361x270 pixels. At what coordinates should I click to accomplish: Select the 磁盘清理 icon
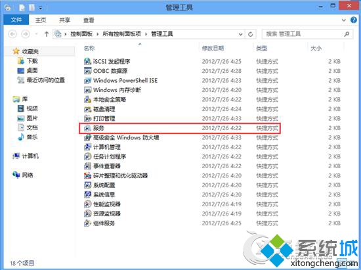87,109
